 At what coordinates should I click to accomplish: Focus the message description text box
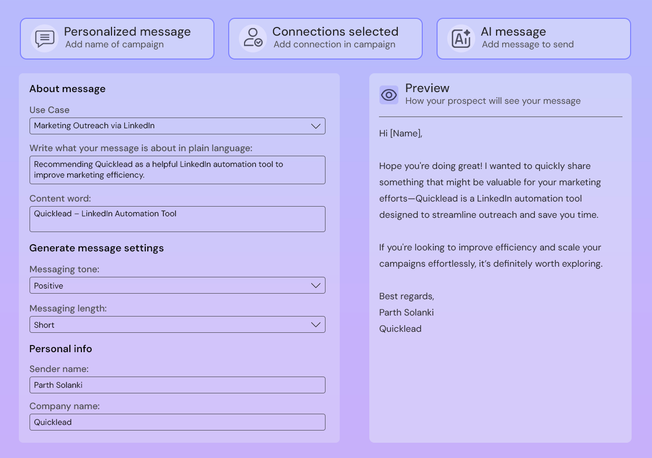click(x=177, y=170)
